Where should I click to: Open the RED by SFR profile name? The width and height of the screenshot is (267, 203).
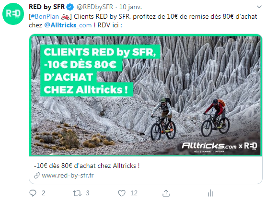47,7
